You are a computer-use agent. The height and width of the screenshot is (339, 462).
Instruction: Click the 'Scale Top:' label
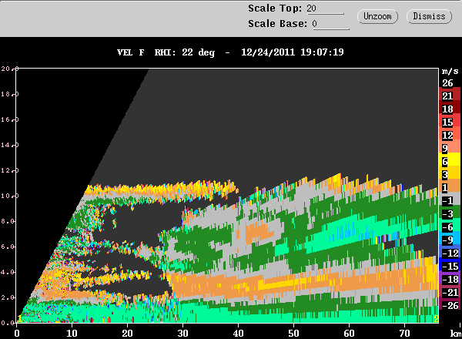click(275, 8)
